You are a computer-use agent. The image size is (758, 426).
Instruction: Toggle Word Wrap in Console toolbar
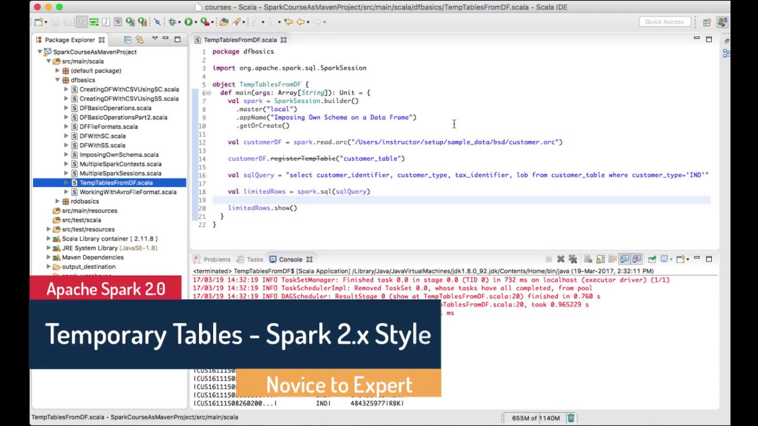612,259
